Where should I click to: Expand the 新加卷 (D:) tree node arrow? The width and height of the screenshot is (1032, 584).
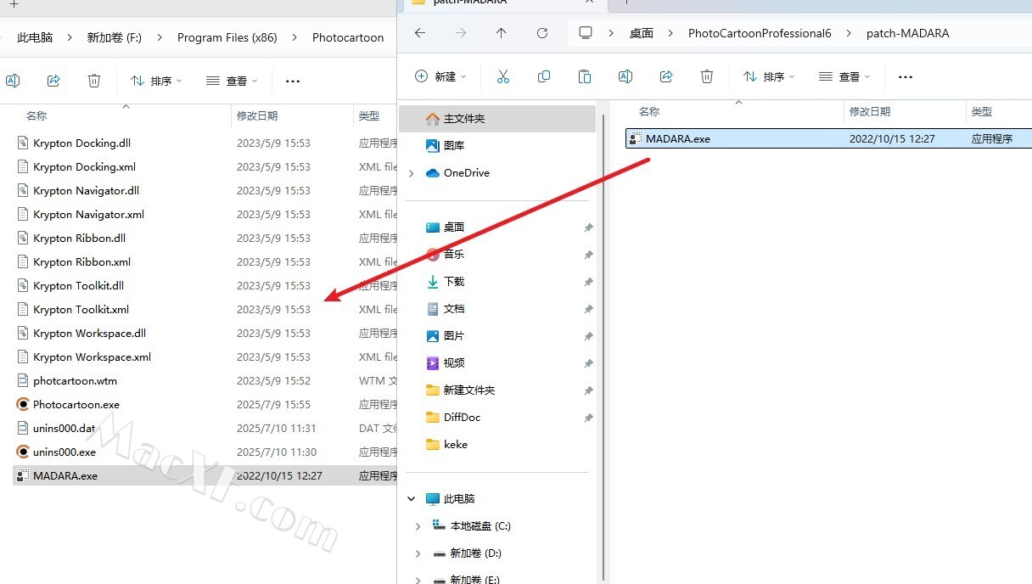tap(418, 553)
